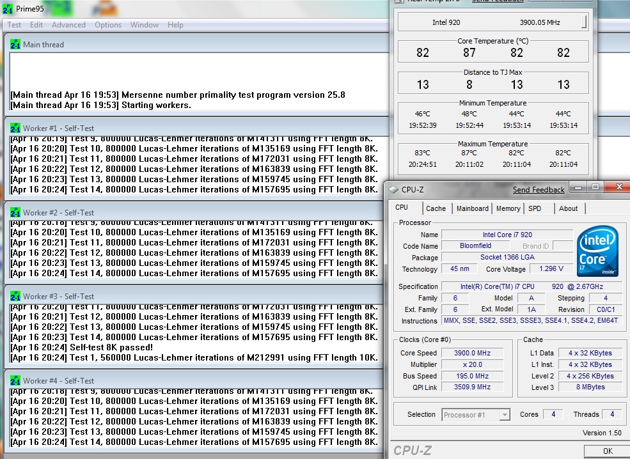This screenshot has width=630, height=459.
Task: Click the 87 core temperature value
Action: (x=469, y=52)
